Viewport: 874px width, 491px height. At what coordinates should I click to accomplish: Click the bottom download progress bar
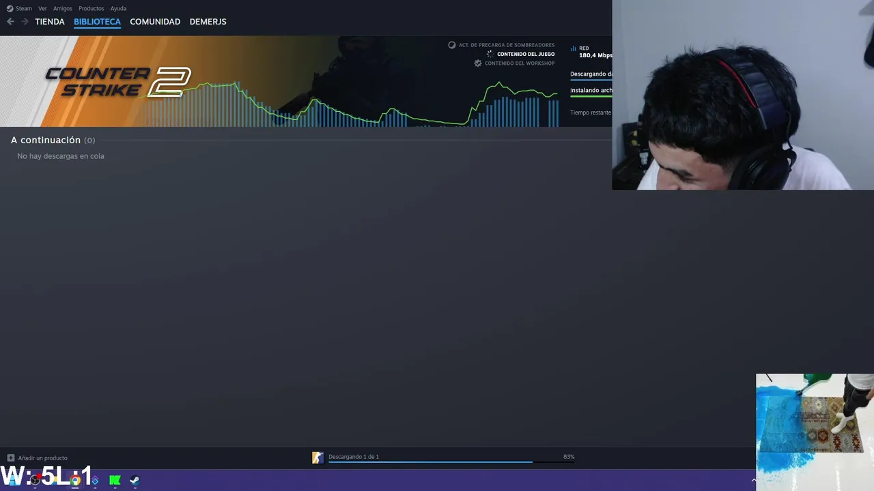[451, 462]
